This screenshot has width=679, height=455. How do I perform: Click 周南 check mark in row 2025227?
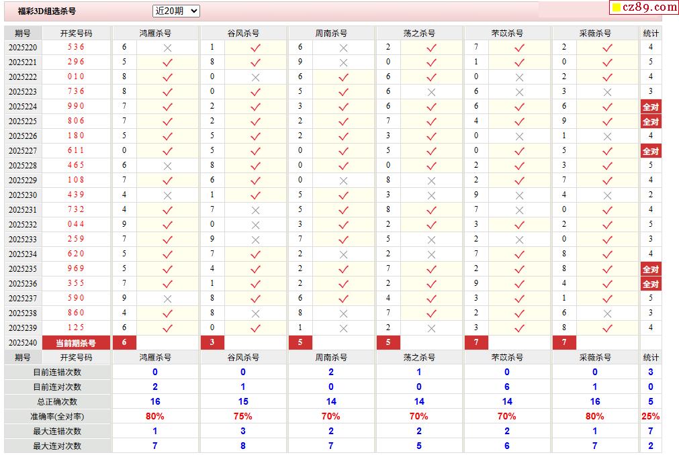(x=343, y=152)
